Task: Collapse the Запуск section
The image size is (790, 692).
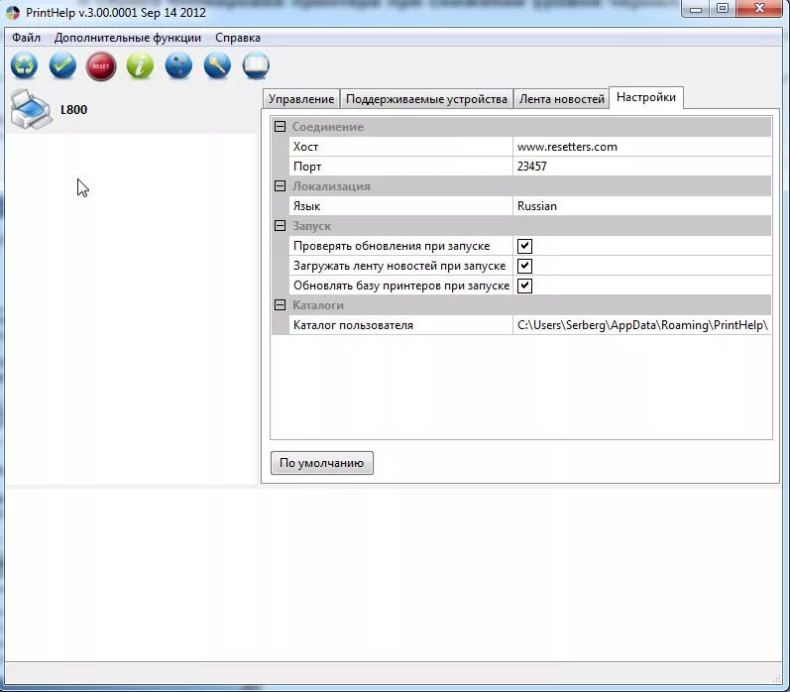Action: [281, 226]
